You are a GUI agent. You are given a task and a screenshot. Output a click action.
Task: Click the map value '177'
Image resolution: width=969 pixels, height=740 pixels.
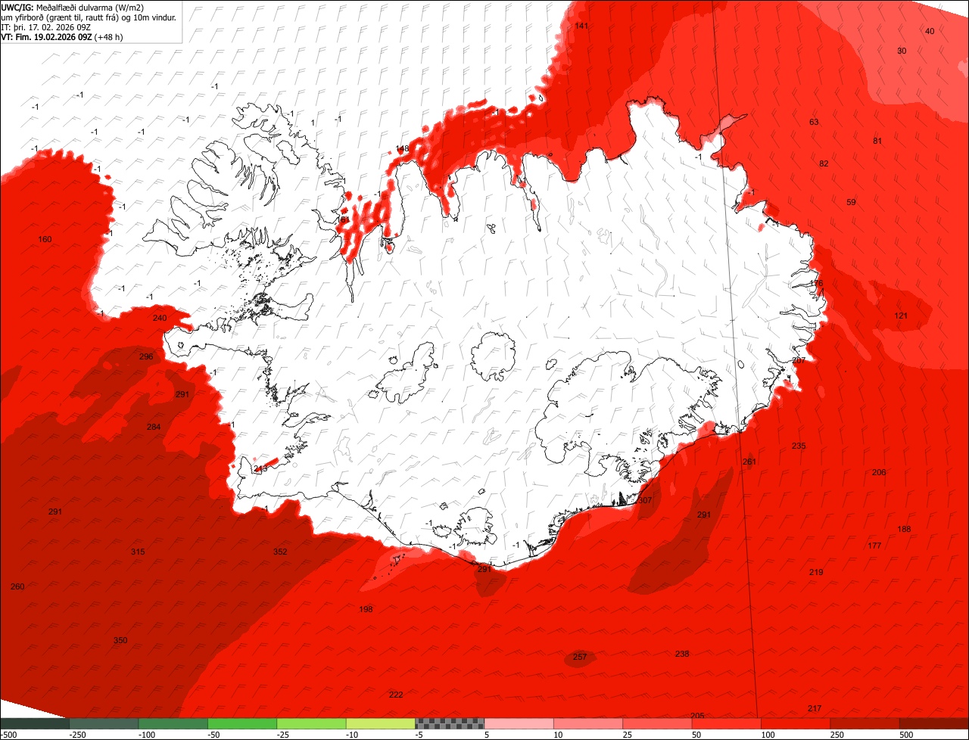coord(874,546)
